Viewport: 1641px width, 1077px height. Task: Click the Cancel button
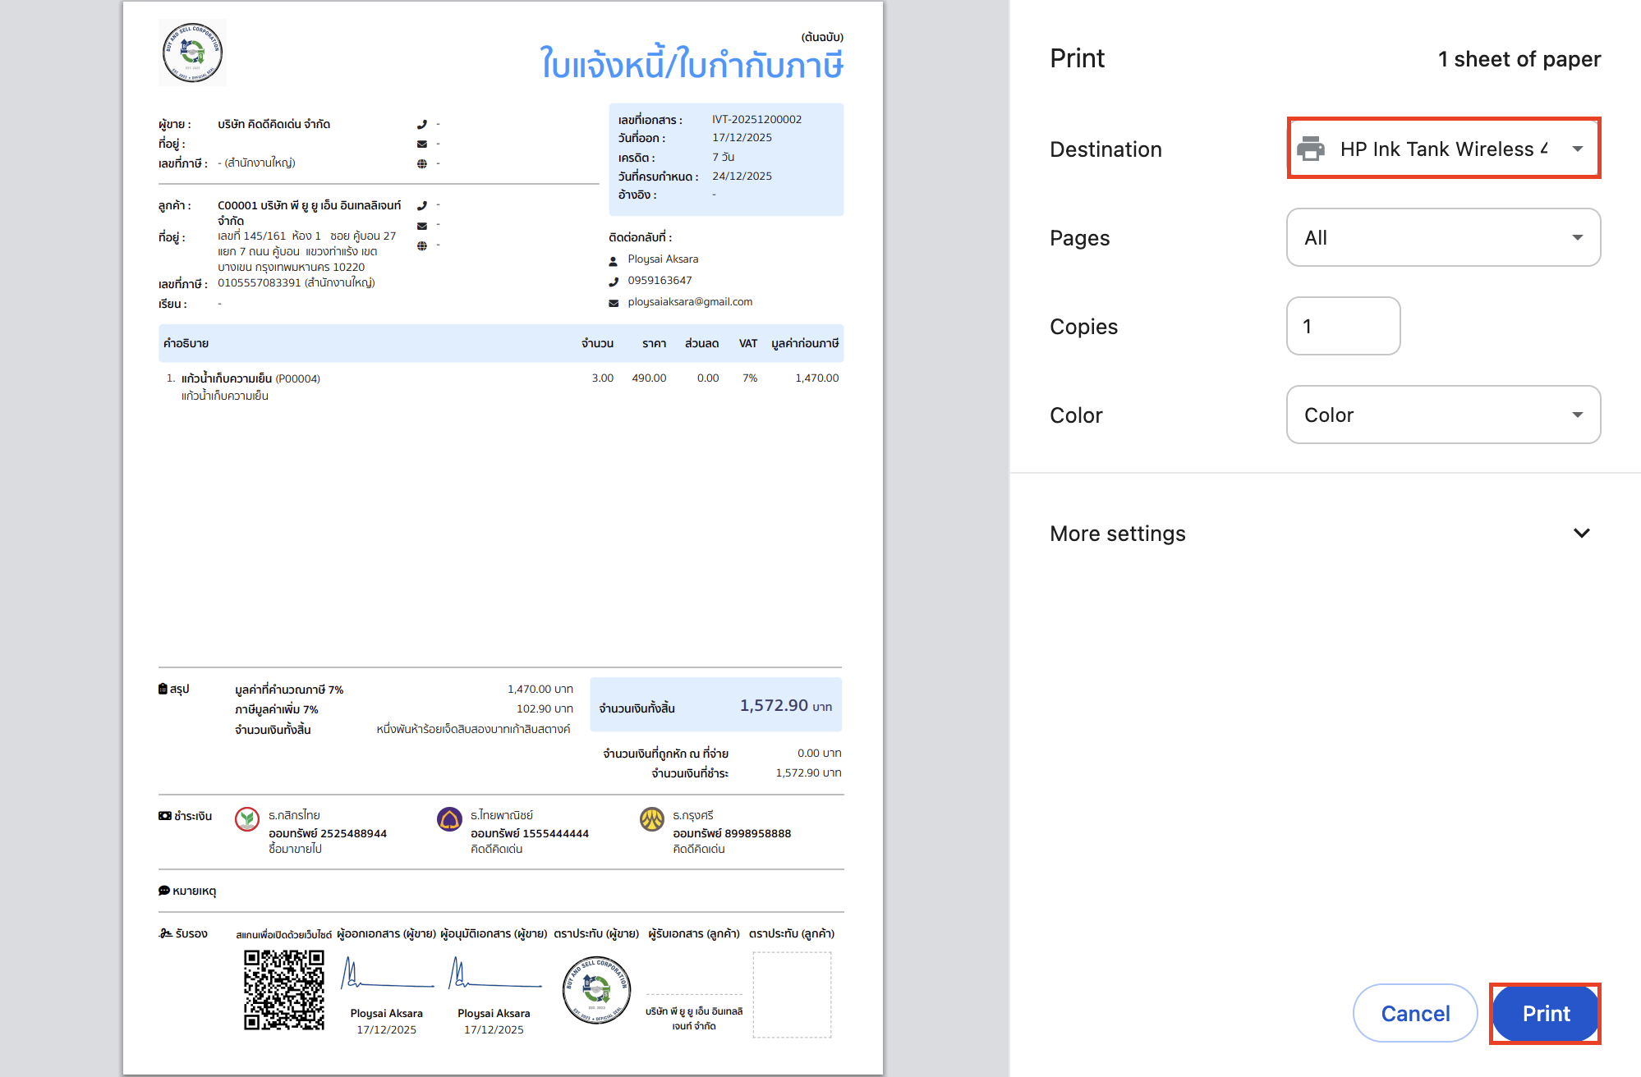[x=1414, y=1013]
